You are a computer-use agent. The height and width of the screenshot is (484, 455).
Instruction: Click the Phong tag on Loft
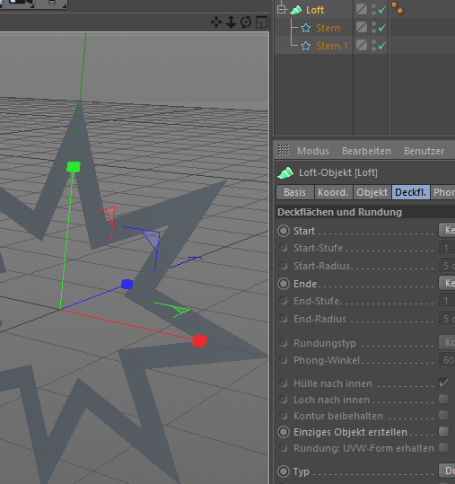[x=398, y=8]
